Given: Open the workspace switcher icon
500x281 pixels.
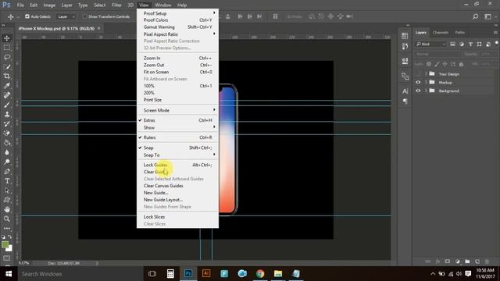Looking at the screenshot, I should [x=487, y=16].
